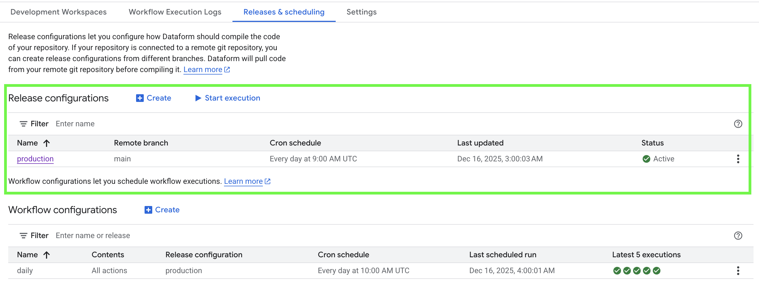The width and height of the screenshot is (759, 303).
Task: Click the Create icon for release configurations
Action: point(140,98)
